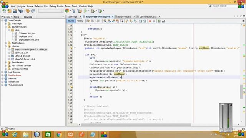Click the Profile Project toolbar icon
This screenshot has width=246, height=138.
(x=100, y=11)
